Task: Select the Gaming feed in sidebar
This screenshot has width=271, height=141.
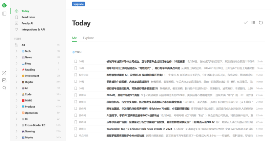Action: click(30, 131)
